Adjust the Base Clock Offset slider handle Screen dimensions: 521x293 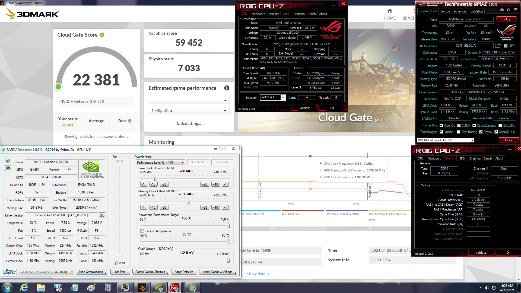pos(156,179)
